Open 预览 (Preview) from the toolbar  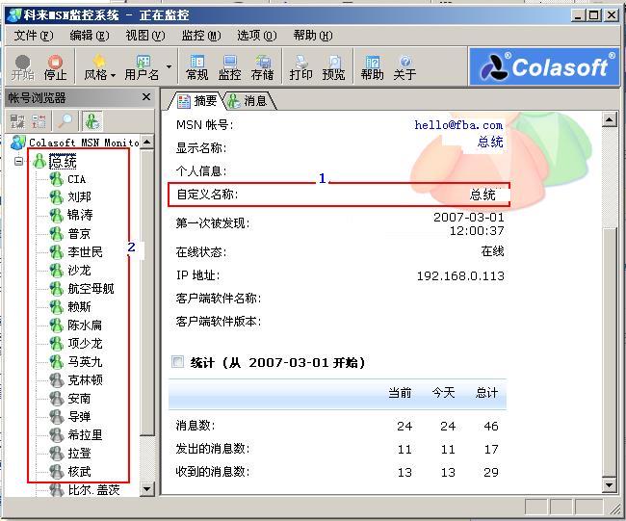pyautogui.click(x=333, y=66)
